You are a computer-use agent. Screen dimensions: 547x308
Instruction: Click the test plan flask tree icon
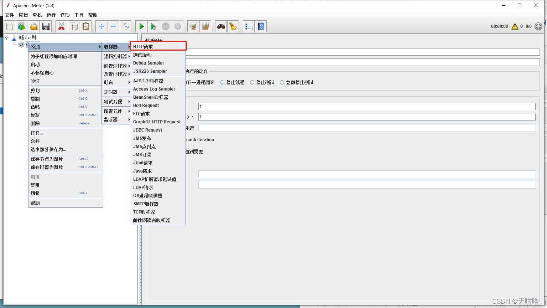click(14, 37)
